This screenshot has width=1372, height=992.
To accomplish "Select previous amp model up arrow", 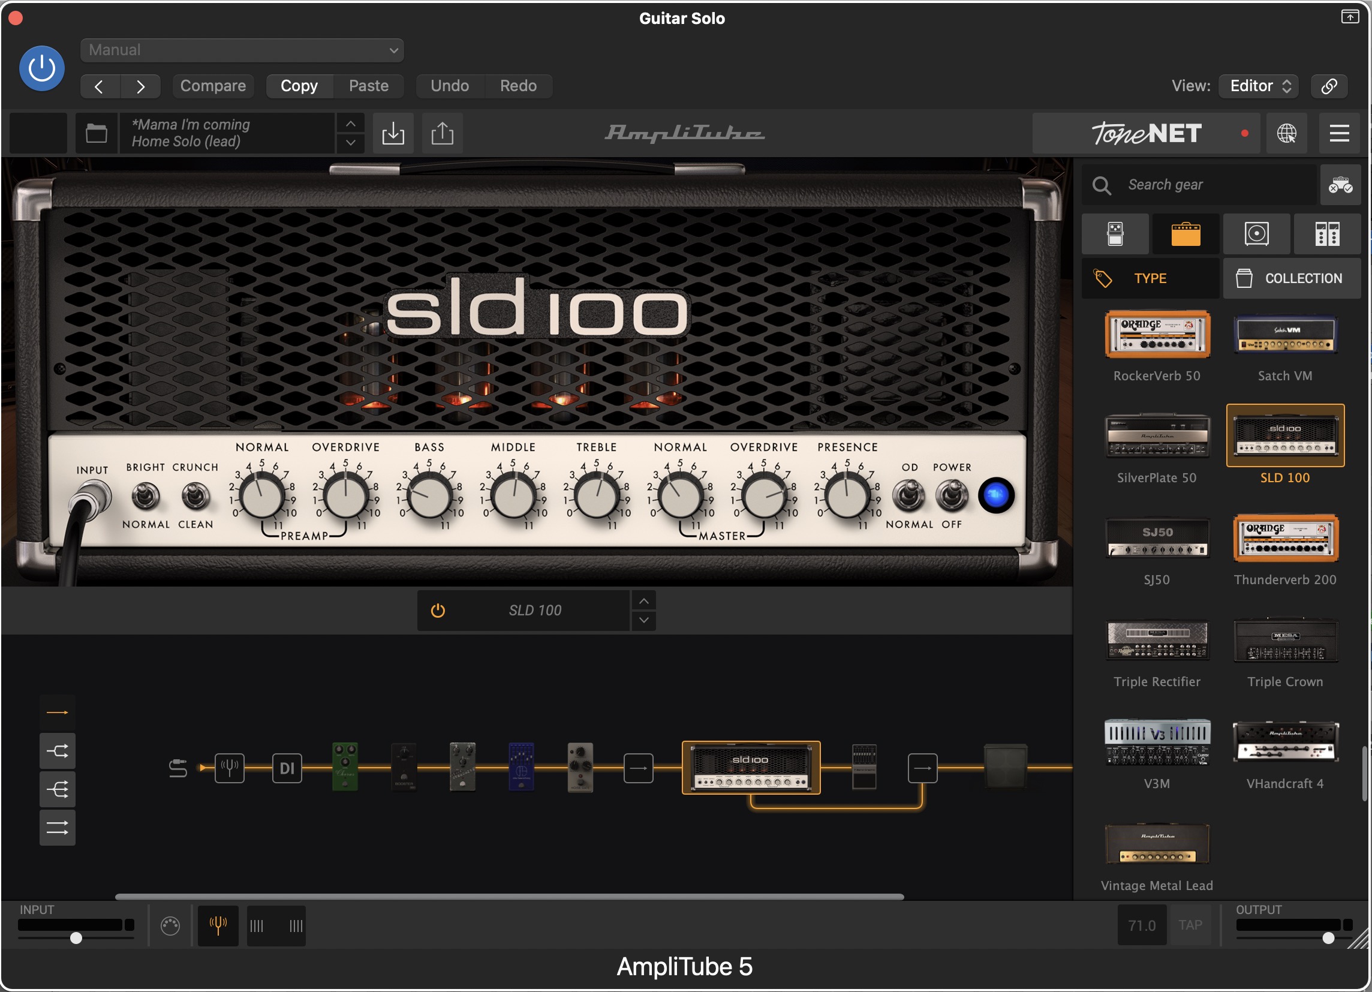I will click(x=644, y=601).
